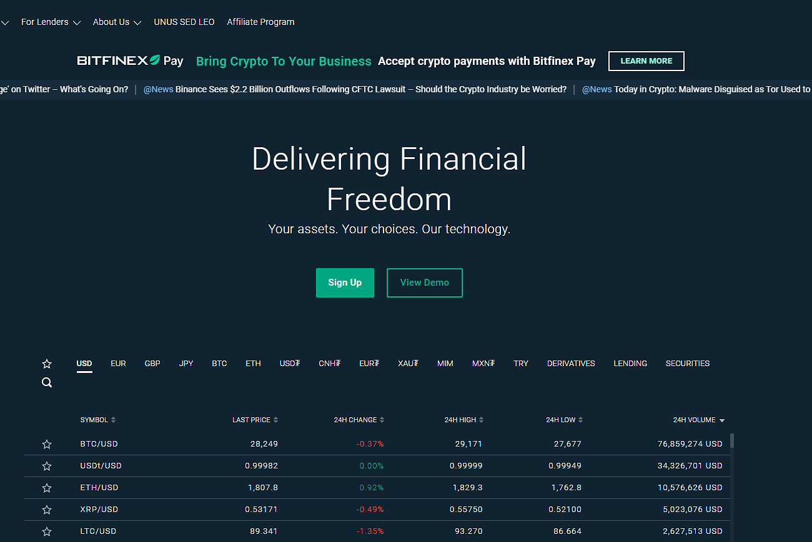This screenshot has width=812, height=542.
Task: Favorite the LTC/USD row star
Action: (x=47, y=531)
